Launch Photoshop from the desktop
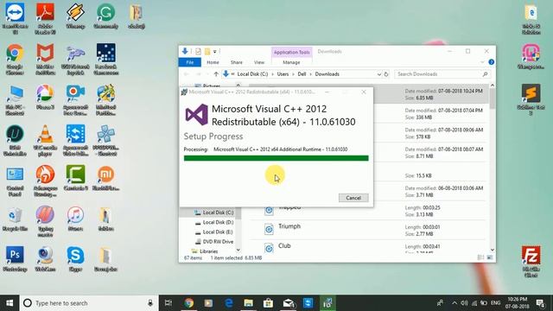Viewport: 553px width, 311px height. 15,259
